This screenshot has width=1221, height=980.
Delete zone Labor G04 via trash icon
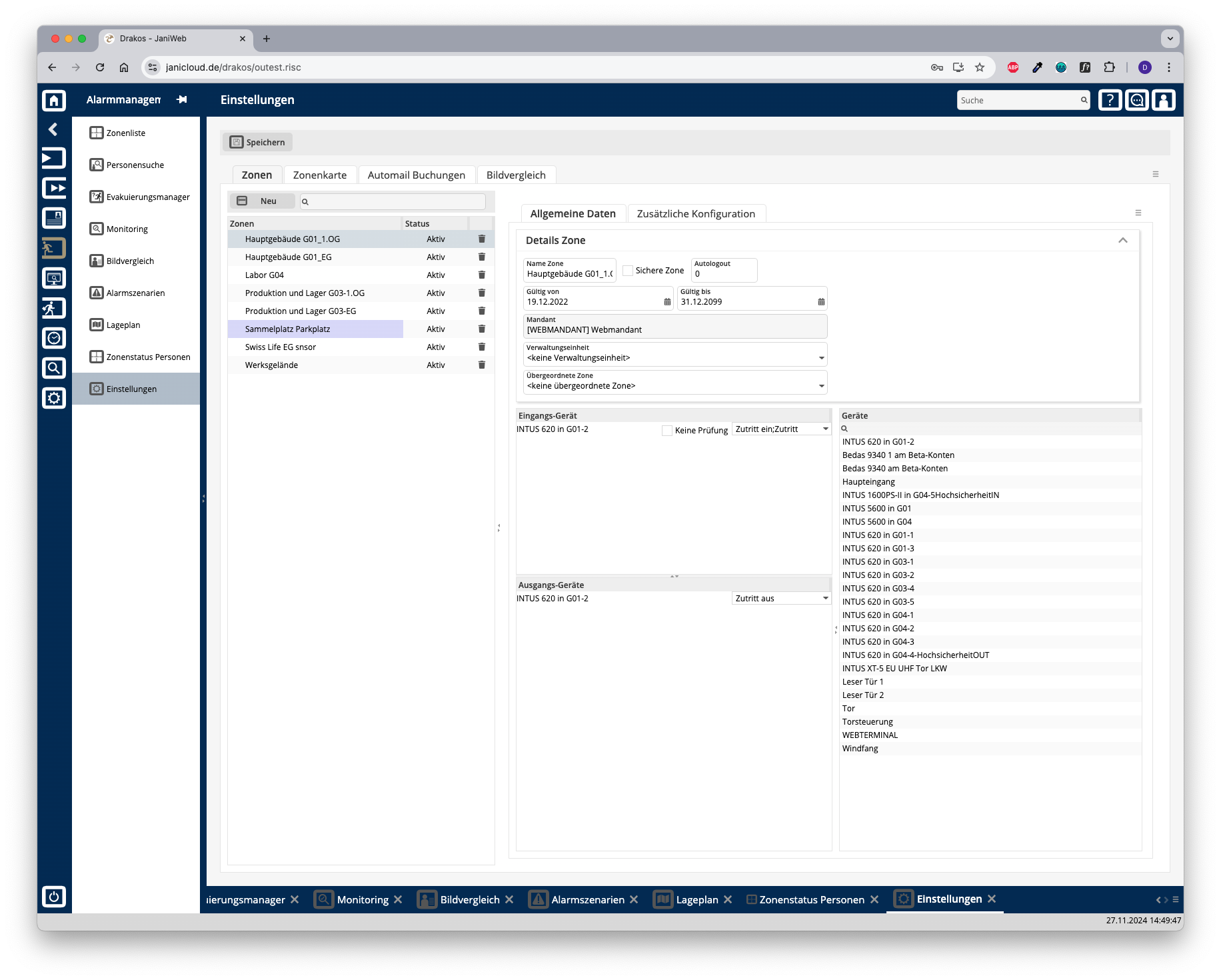(x=481, y=275)
